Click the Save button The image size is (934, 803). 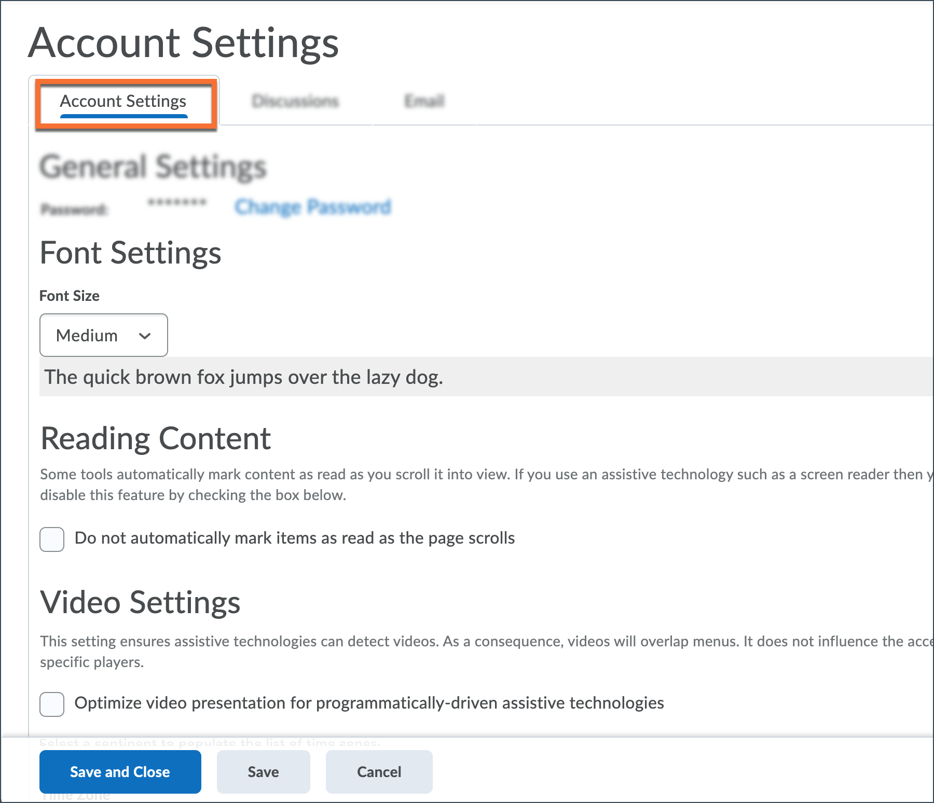pos(263,772)
